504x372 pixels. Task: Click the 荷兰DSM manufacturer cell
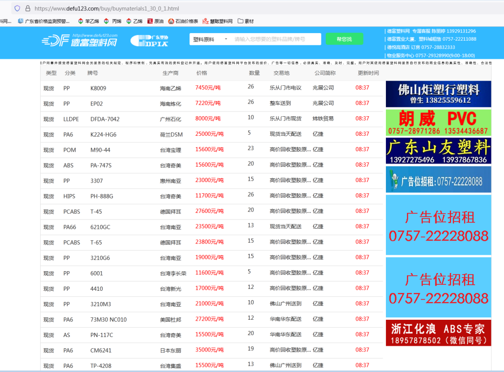pyautogui.click(x=171, y=135)
